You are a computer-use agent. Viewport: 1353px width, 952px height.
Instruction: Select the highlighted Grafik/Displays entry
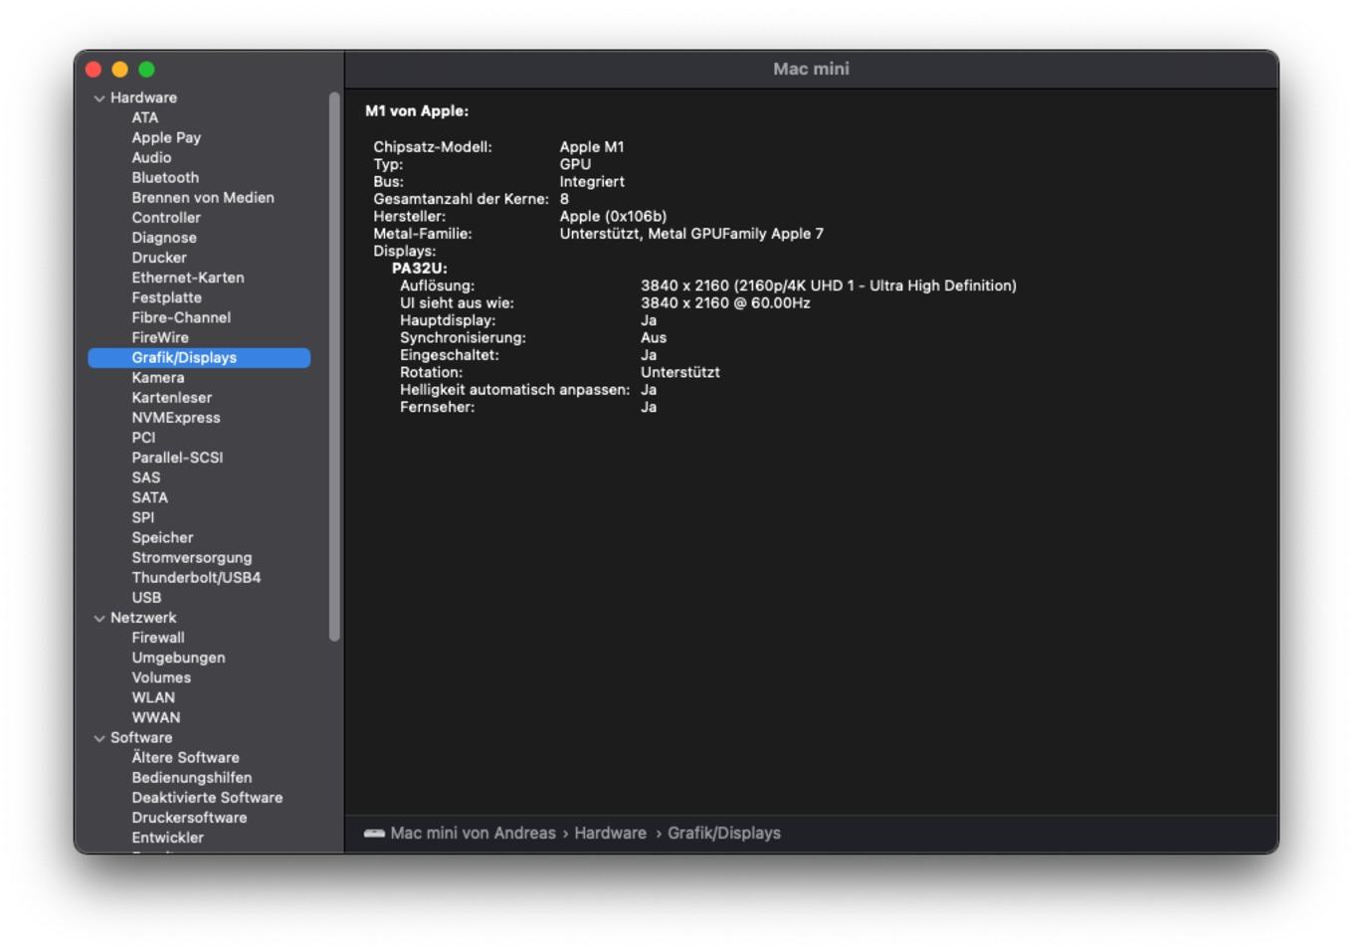pos(199,357)
